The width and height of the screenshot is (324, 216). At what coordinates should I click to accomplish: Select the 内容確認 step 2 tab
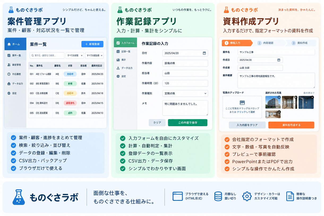[x=268, y=43]
